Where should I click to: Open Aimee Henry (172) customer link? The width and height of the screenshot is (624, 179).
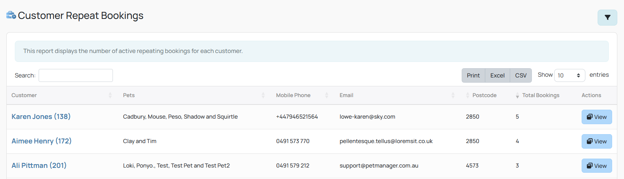point(42,141)
